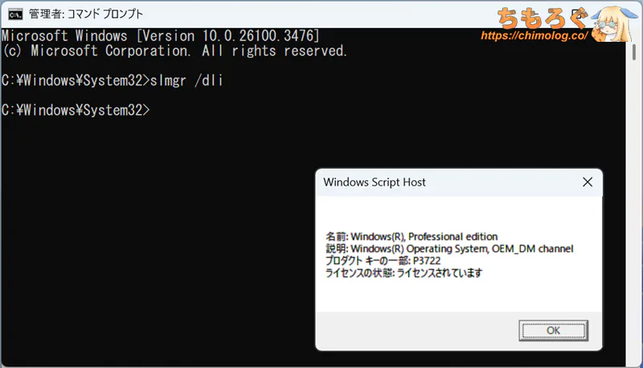643x368 pixels.
Task: Open the Command Prompt title bar icon menu
Action: 14,14
